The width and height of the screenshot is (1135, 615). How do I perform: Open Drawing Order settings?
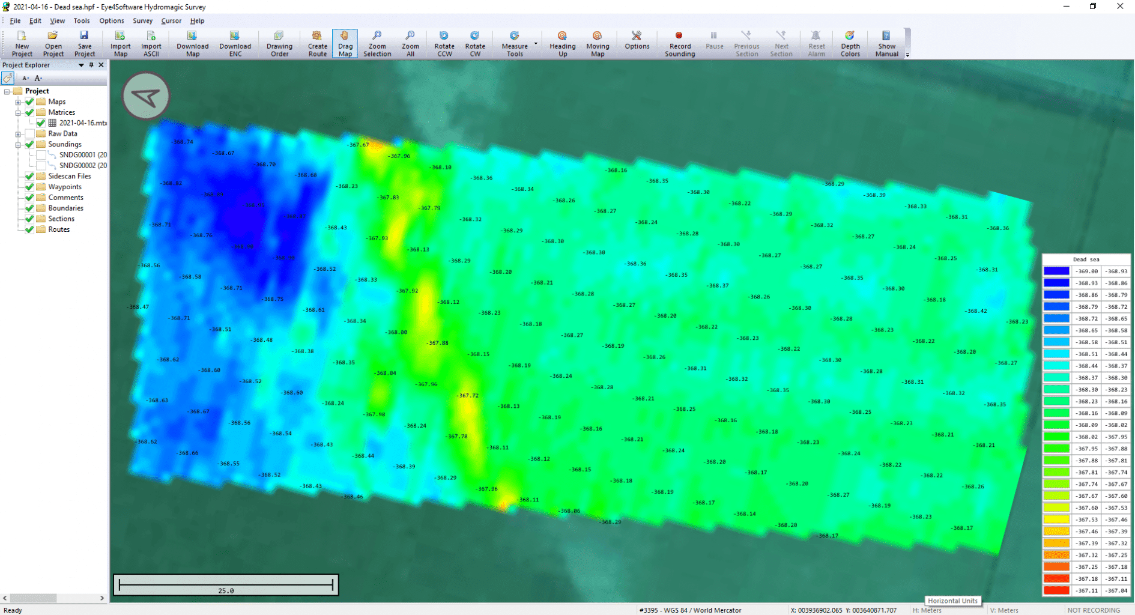[x=279, y=44]
